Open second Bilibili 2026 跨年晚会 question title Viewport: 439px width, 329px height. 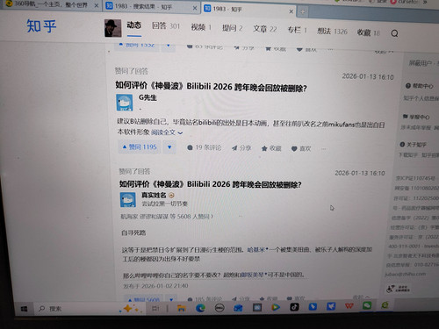[x=210, y=184]
